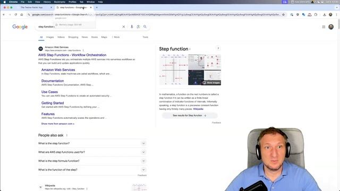Open the Wikipedia link in knowledge panel

198,109
